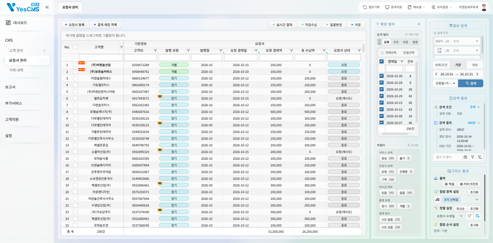Click the 고객명 column filter input
The image size is (493, 243).
coord(101,57)
